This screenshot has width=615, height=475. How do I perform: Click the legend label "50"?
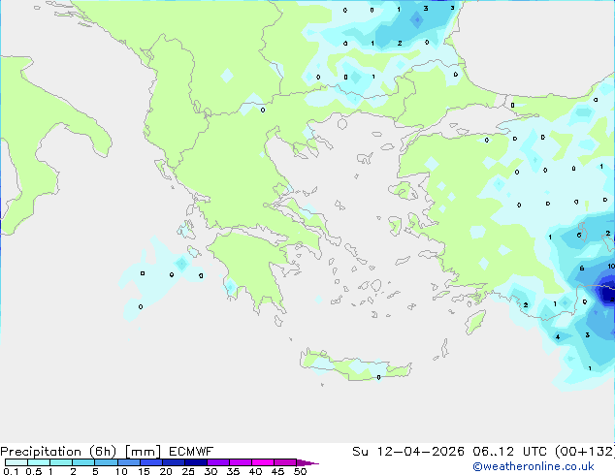tap(300, 471)
